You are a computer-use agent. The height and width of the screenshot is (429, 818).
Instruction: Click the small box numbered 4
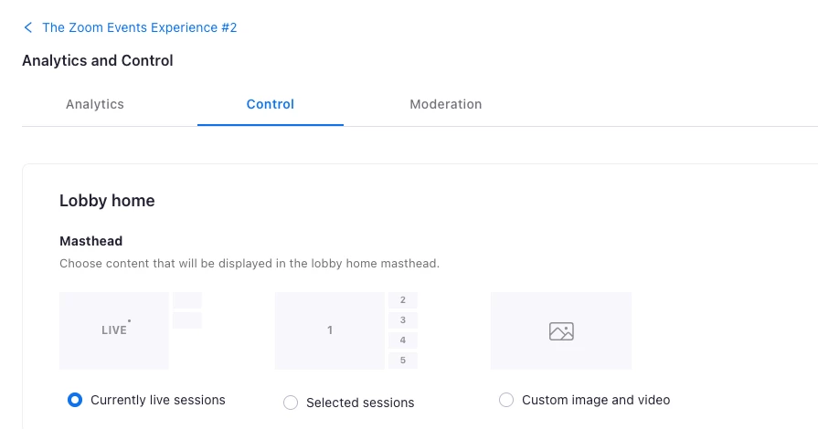click(x=402, y=340)
